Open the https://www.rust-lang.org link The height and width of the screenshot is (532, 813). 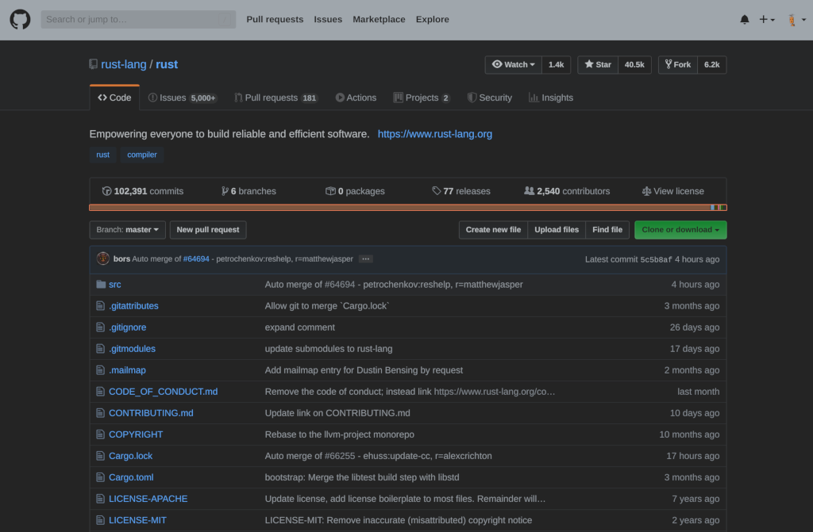[434, 134]
